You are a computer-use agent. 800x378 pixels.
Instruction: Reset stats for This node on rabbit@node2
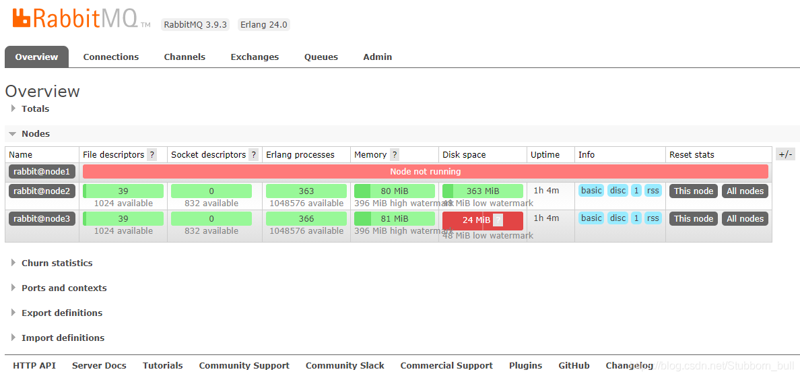click(x=693, y=191)
